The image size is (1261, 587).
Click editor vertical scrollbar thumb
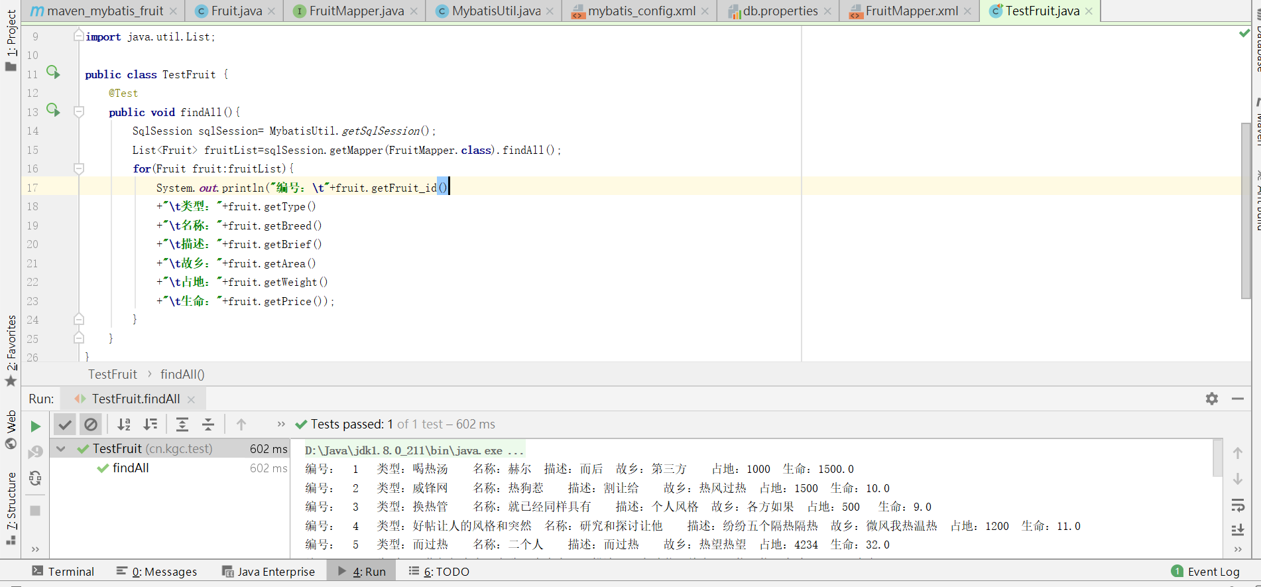point(1246,211)
